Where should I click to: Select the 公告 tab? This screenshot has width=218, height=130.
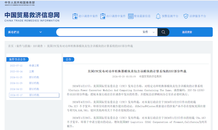point(69,59)
